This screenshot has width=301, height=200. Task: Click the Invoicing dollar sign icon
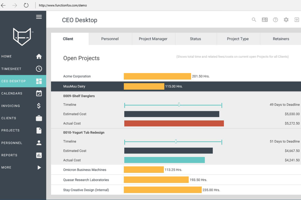39,106
